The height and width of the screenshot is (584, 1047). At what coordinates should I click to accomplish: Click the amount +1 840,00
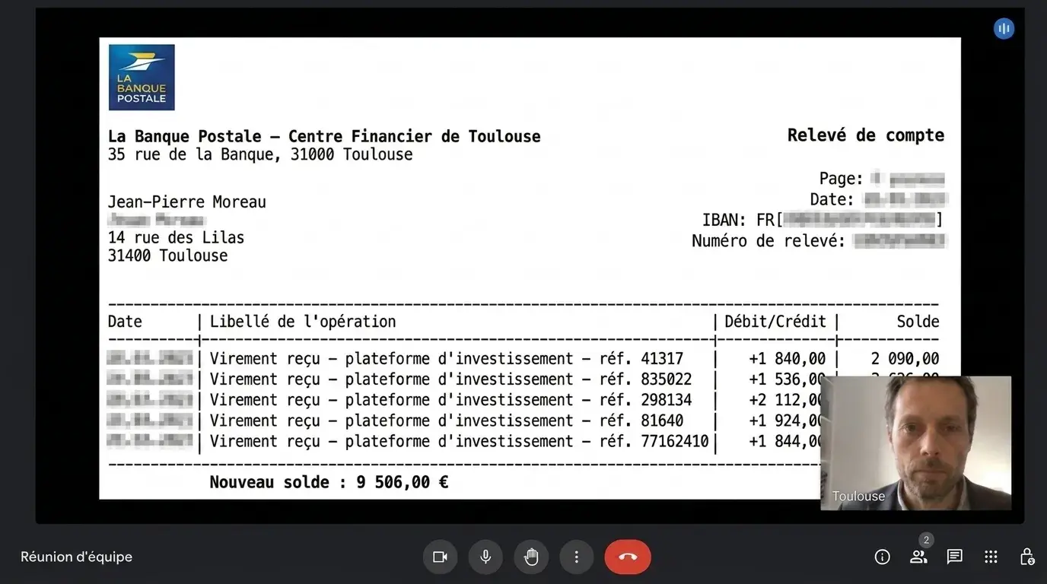pyautogui.click(x=788, y=359)
